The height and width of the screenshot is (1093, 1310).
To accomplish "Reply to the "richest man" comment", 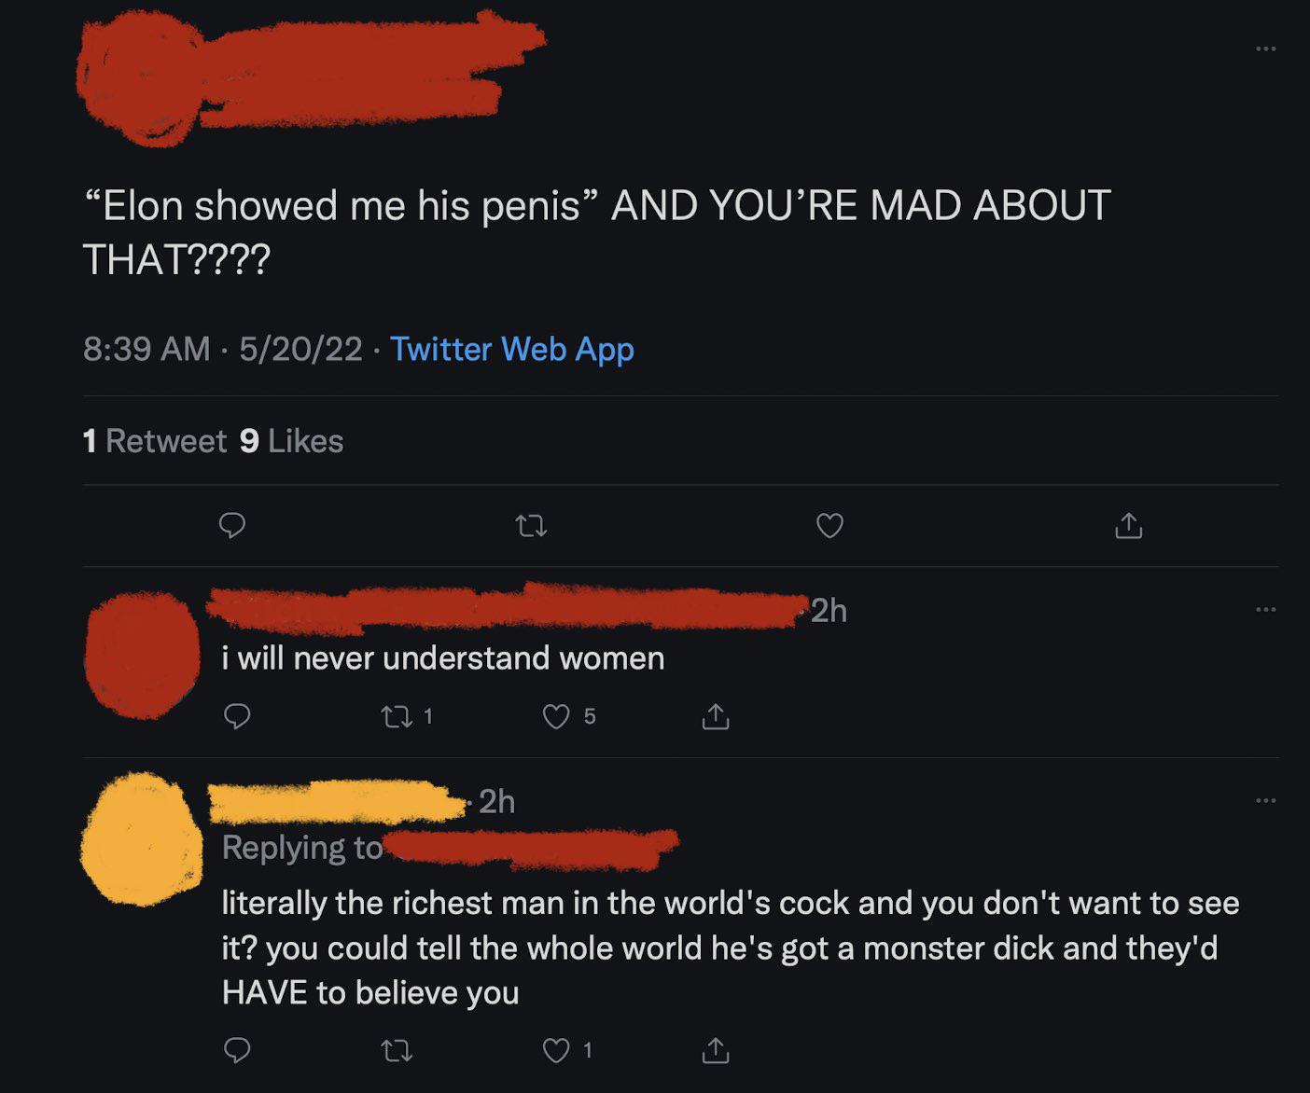I will (x=237, y=1051).
